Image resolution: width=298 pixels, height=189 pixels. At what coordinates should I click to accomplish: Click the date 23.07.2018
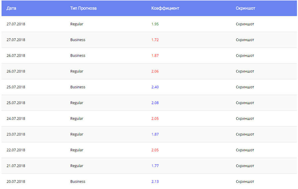coord(16,134)
